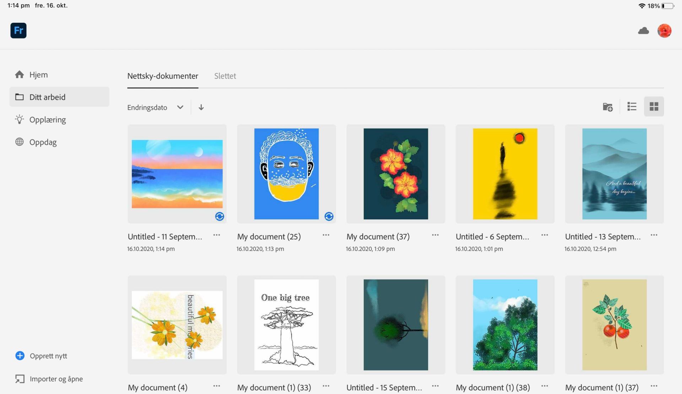Open options for My document (25)
The width and height of the screenshot is (682, 394).
pos(326,235)
